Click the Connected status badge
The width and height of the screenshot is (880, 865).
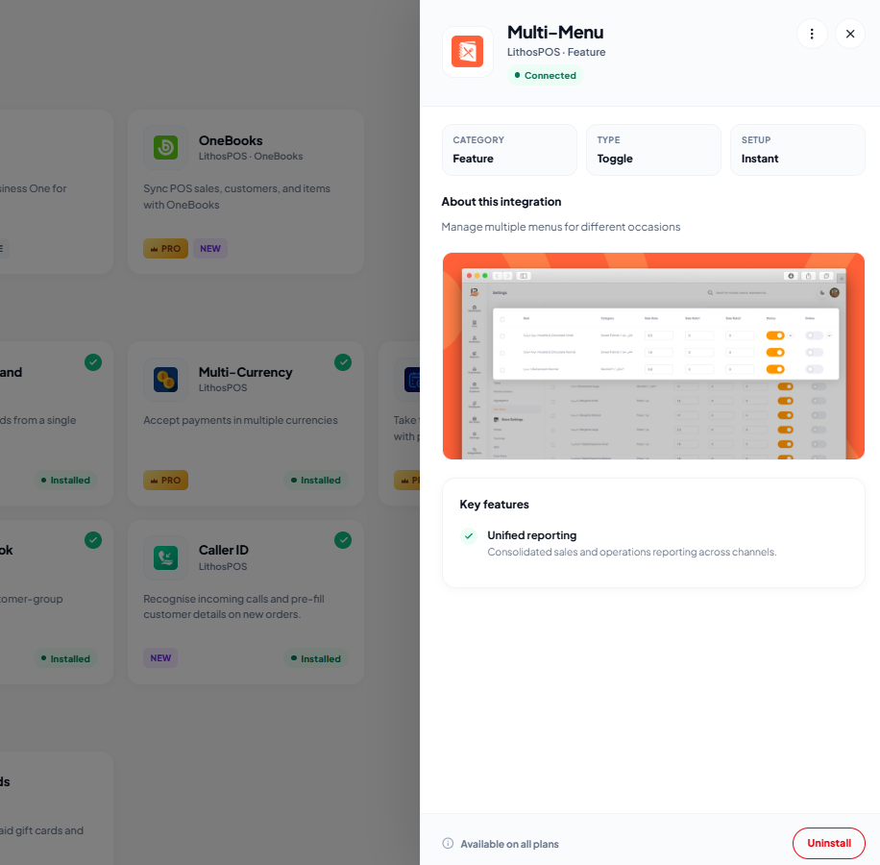click(x=545, y=75)
